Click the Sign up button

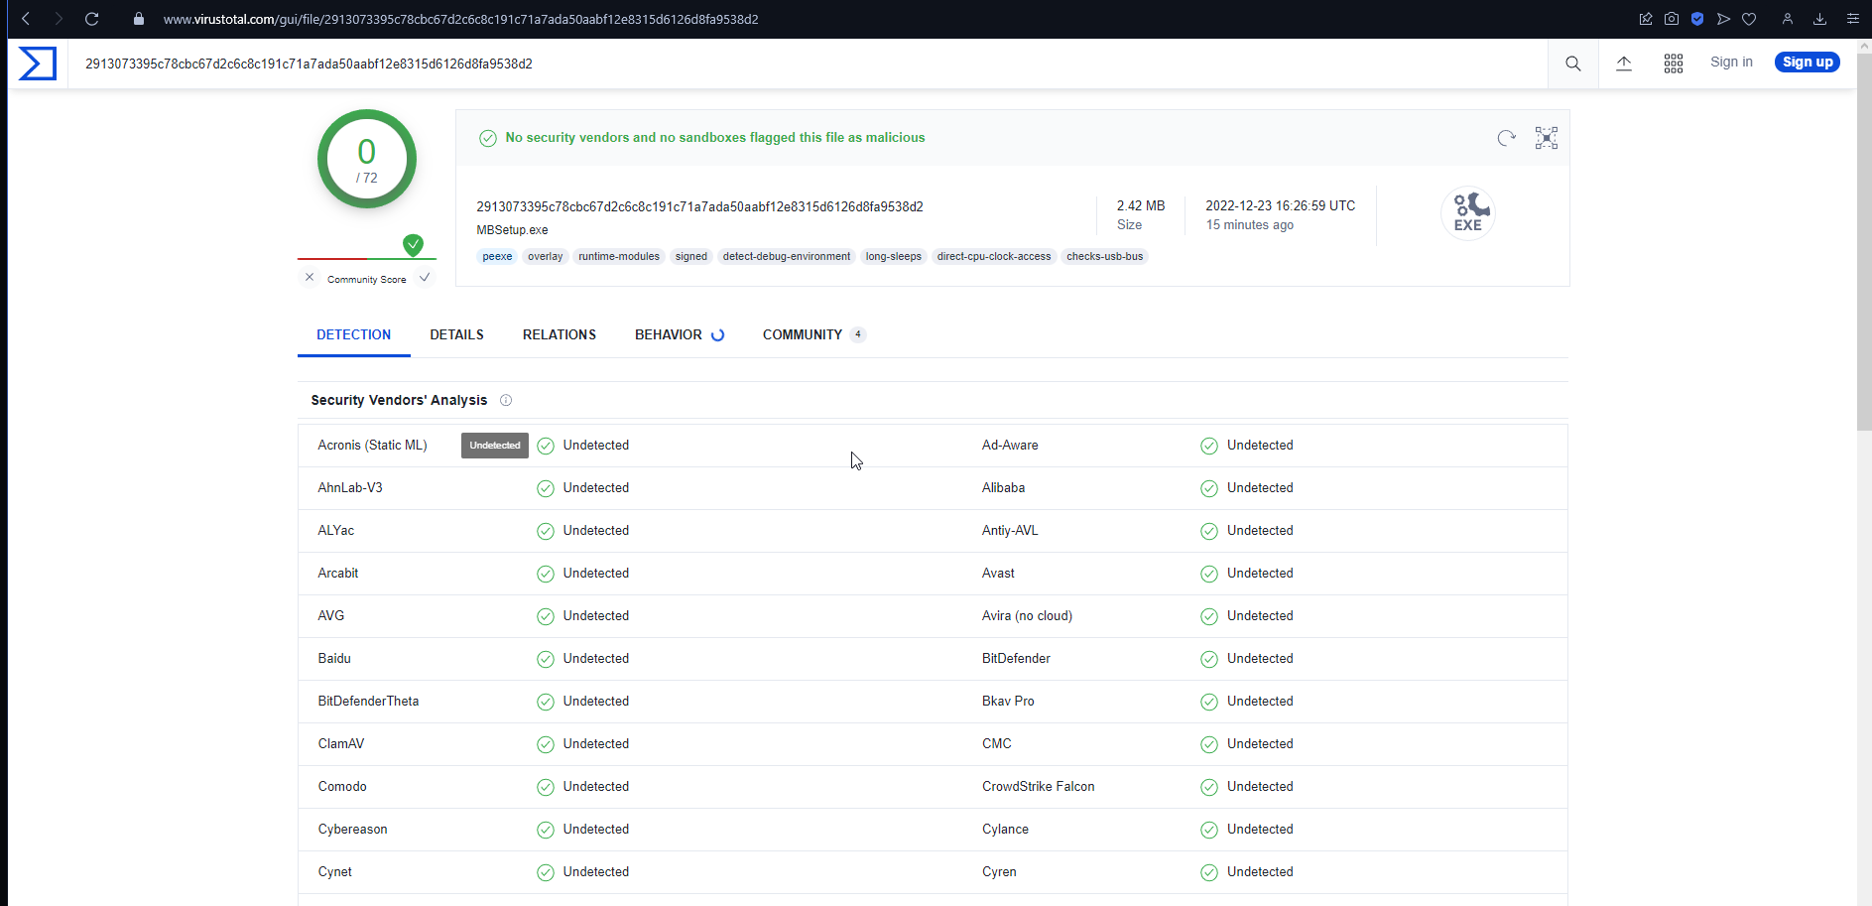tap(1807, 63)
